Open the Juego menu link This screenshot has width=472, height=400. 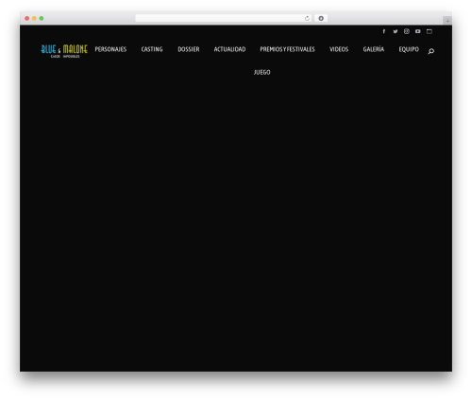click(x=261, y=72)
